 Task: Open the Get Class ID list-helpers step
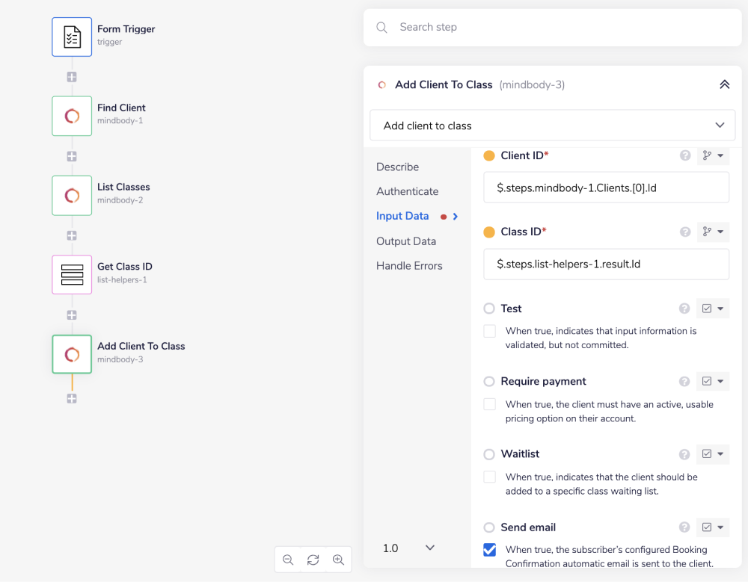pyautogui.click(x=72, y=274)
